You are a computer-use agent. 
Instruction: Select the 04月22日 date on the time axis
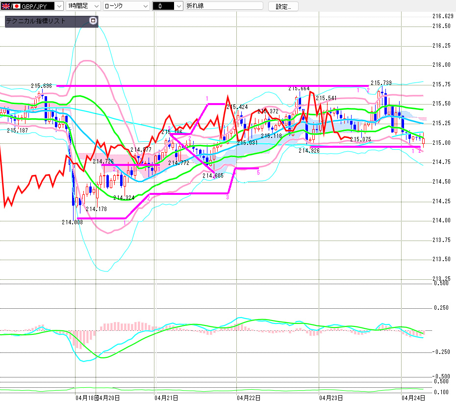(x=247, y=397)
